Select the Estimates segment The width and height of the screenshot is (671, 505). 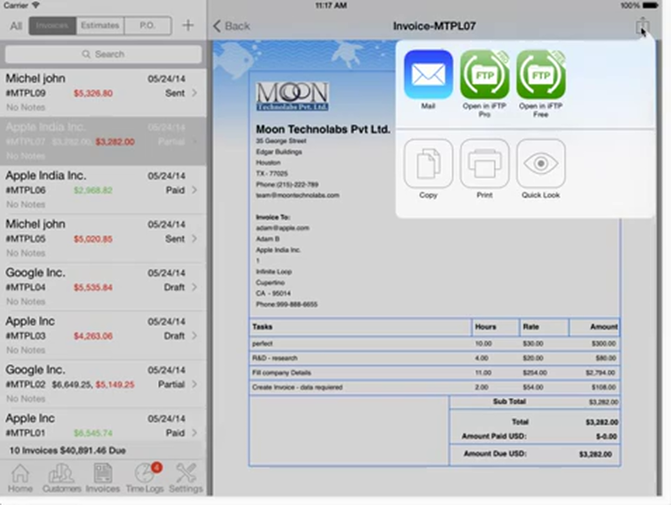(x=100, y=26)
